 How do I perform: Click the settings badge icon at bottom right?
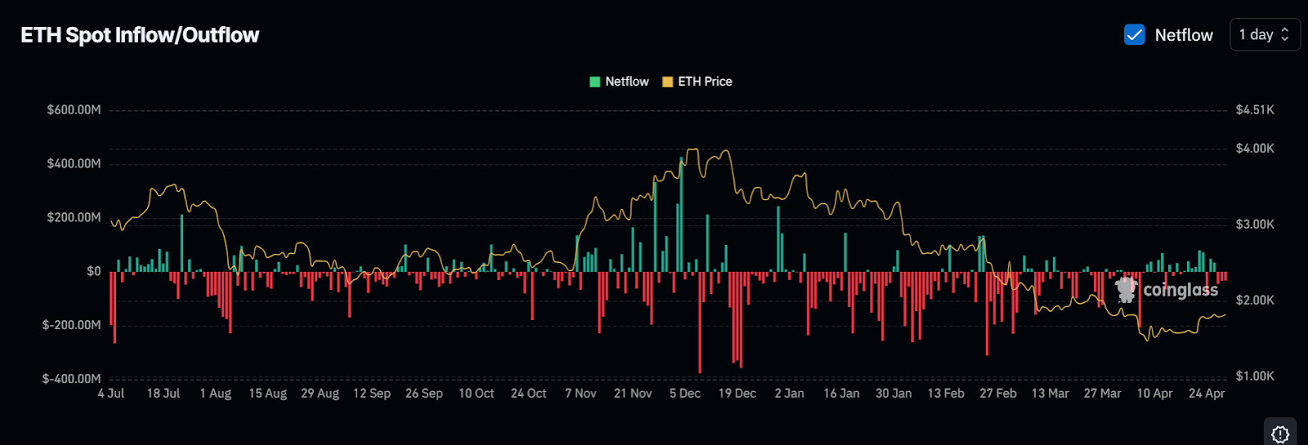[x=1280, y=434]
